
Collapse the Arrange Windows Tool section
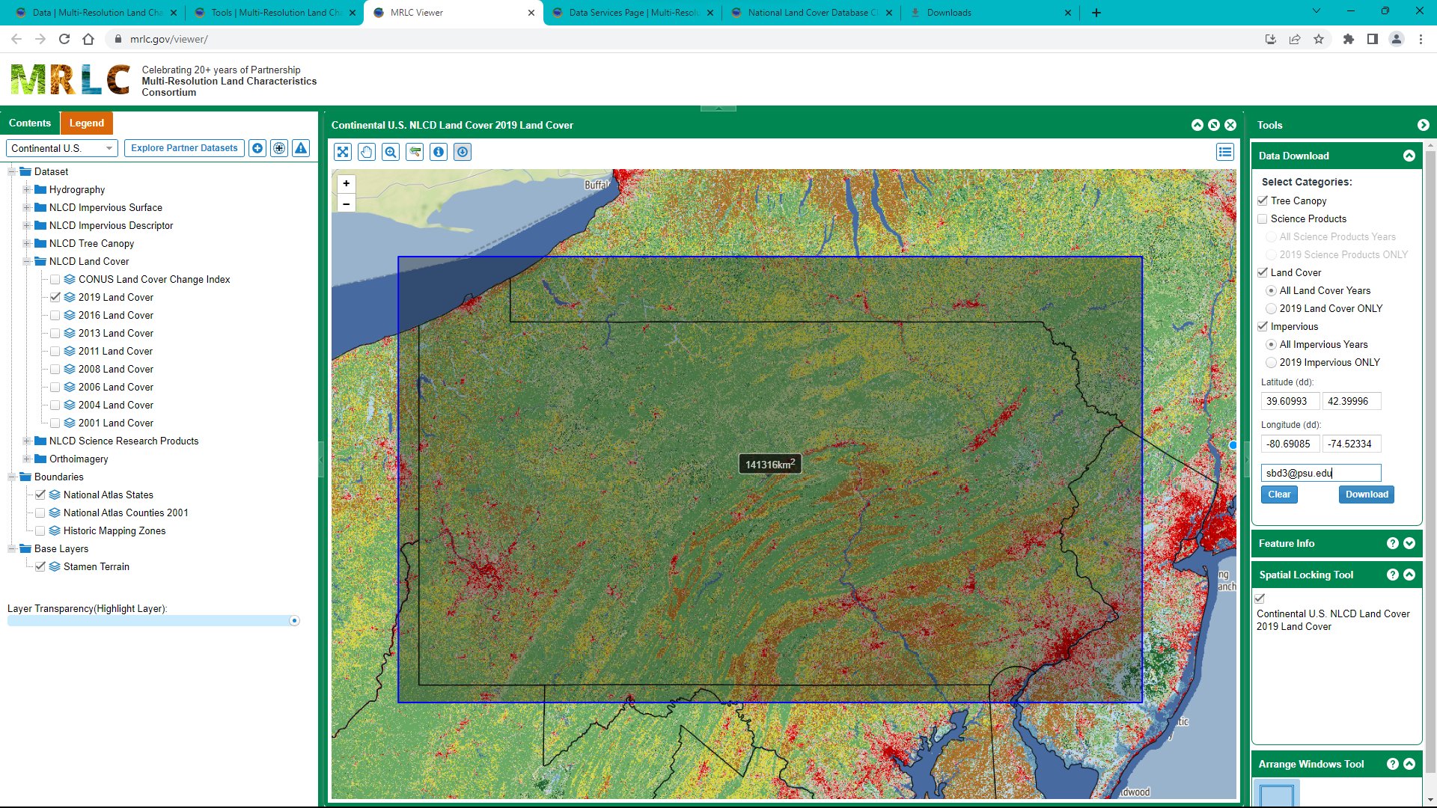[1409, 764]
